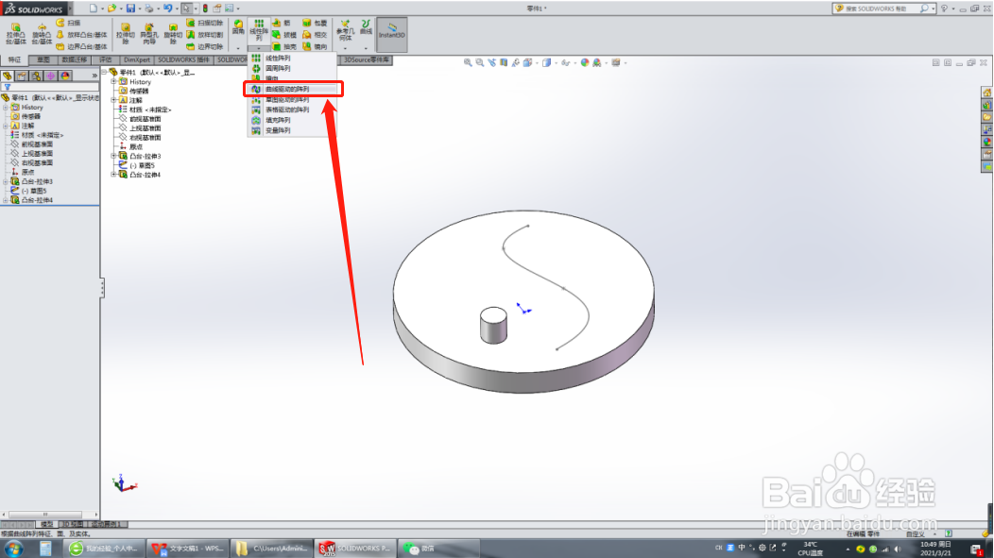This screenshot has height=558, width=994.
Task: Expand dropdown arrow under 圆角 fillet
Action: 238,48
